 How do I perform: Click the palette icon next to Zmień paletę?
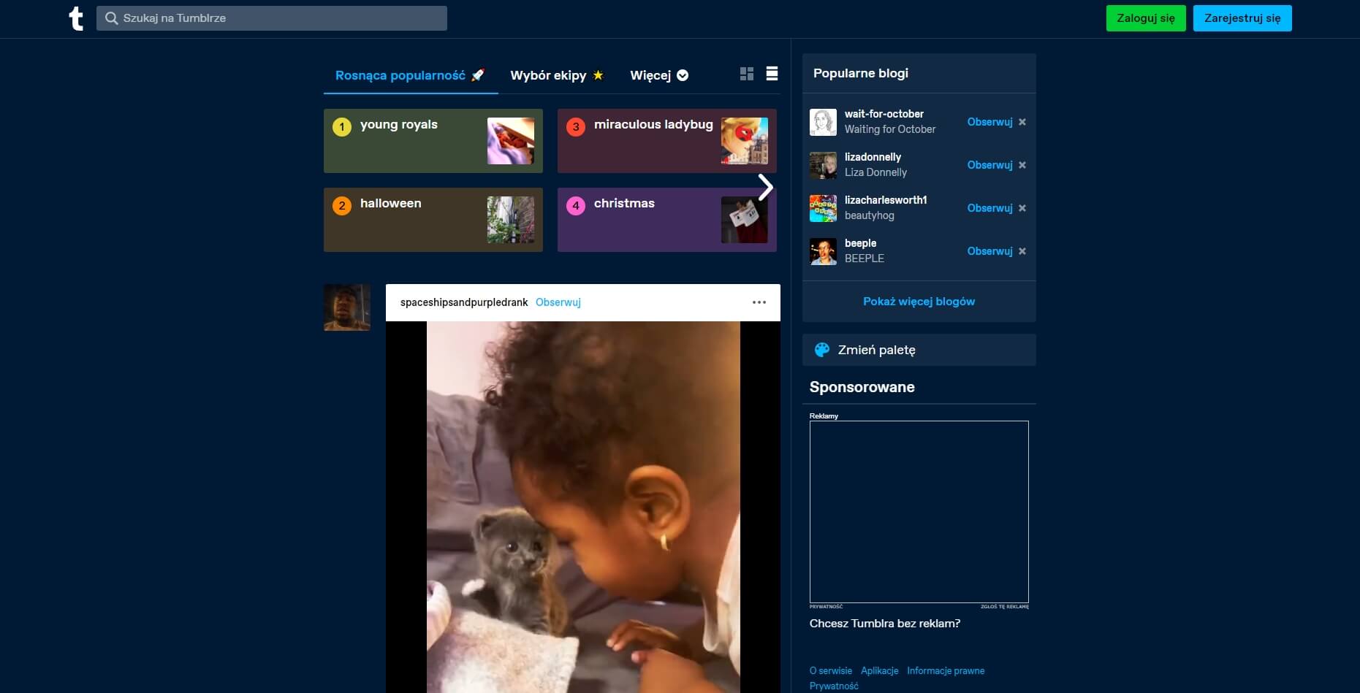821,349
